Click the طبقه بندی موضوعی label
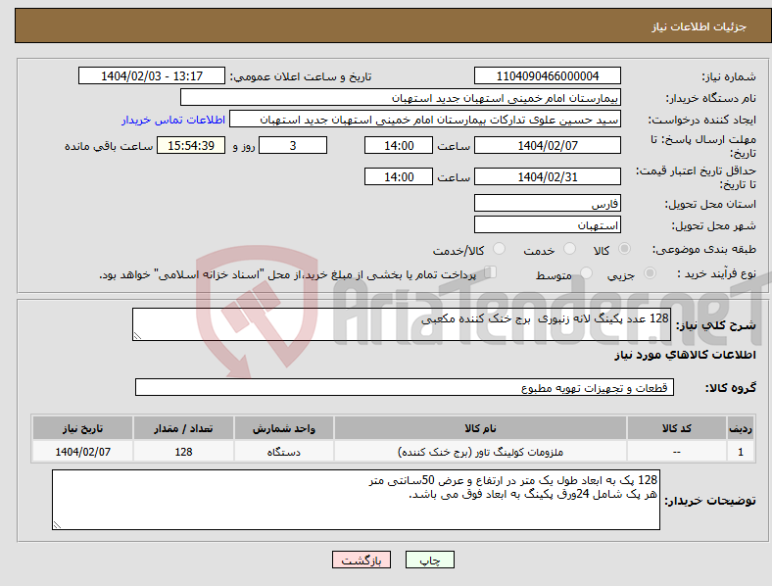The image size is (772, 586). 704,249
